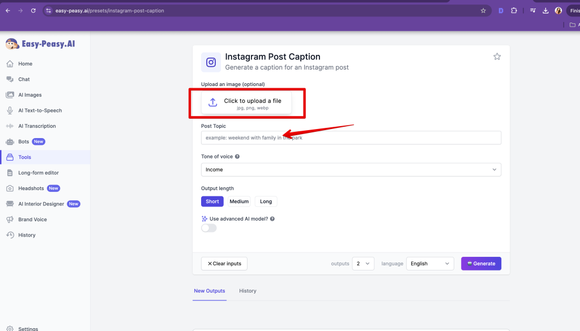Expand the Tone of voice dropdown
Screen dimensions: 580x331
coord(351,170)
